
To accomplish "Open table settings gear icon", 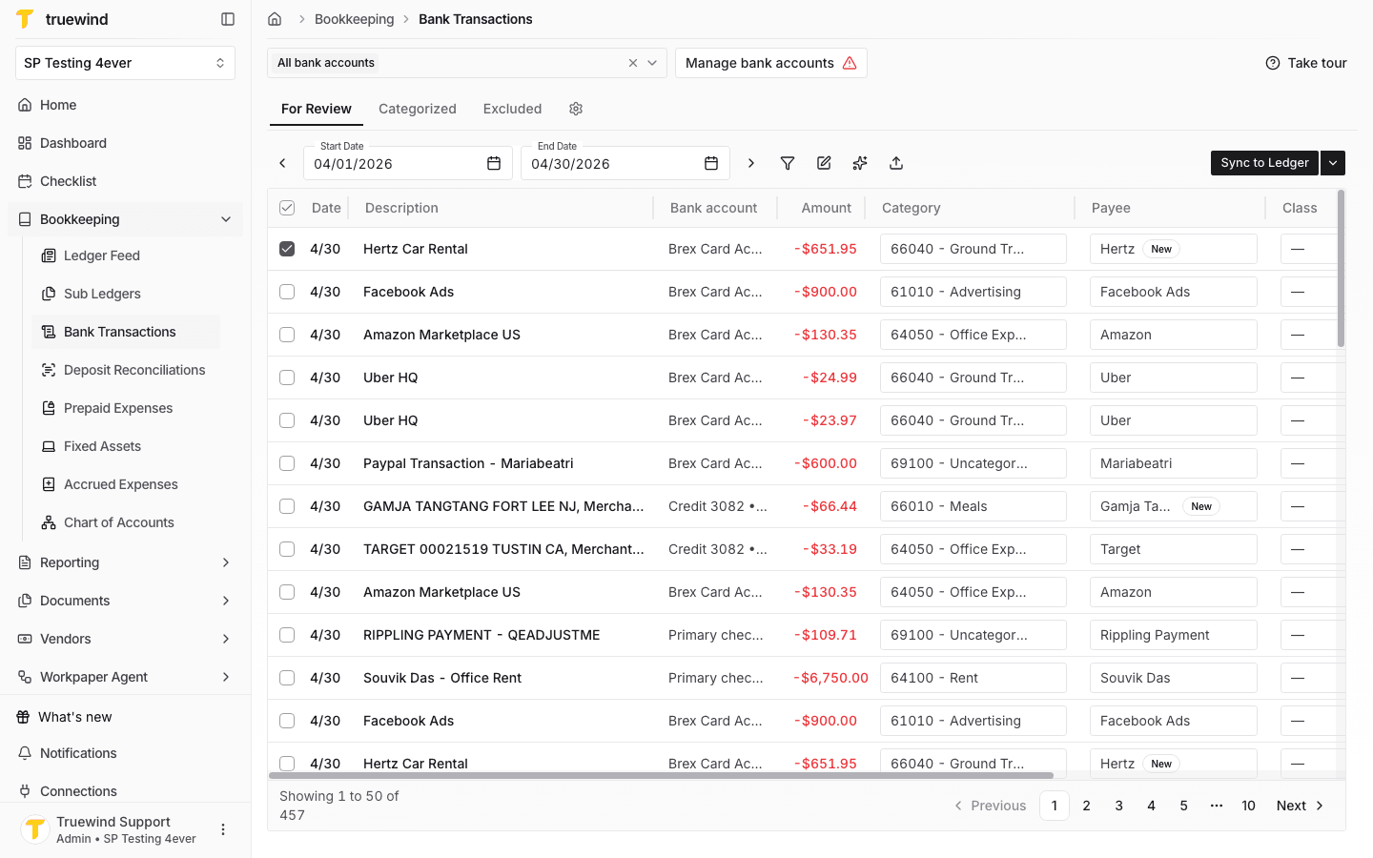I will pyautogui.click(x=576, y=109).
